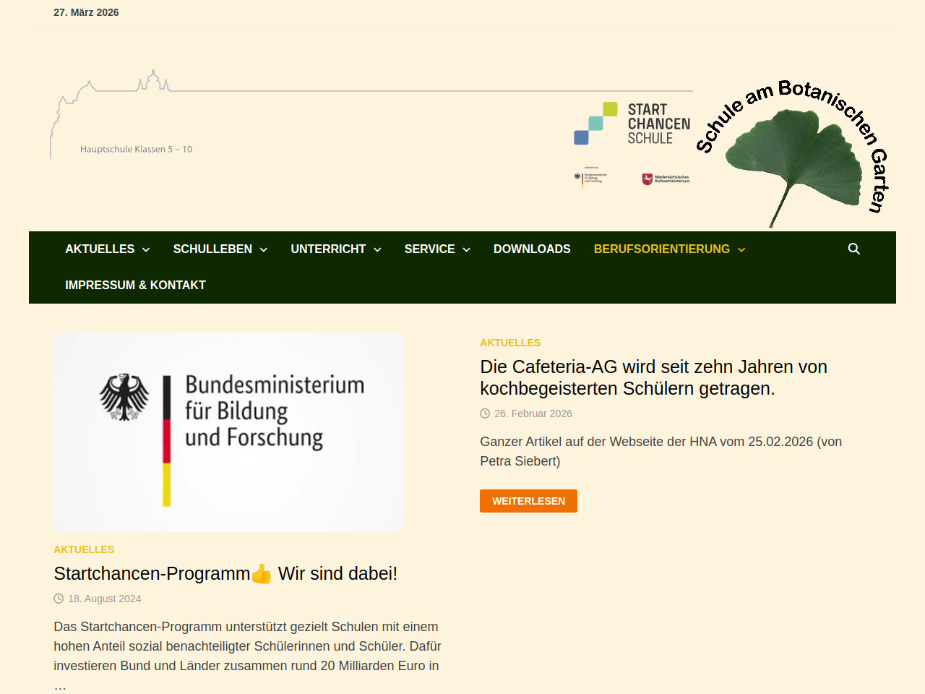Screen dimensions: 925x694
Task: Go to Impressum & Kontakt page
Action: [135, 285]
